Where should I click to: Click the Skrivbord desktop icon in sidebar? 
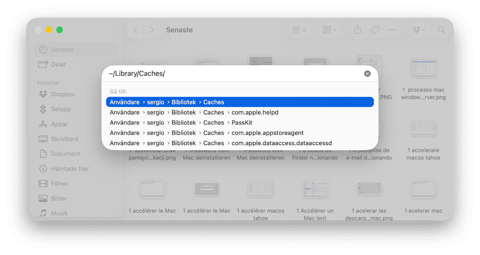point(43,139)
